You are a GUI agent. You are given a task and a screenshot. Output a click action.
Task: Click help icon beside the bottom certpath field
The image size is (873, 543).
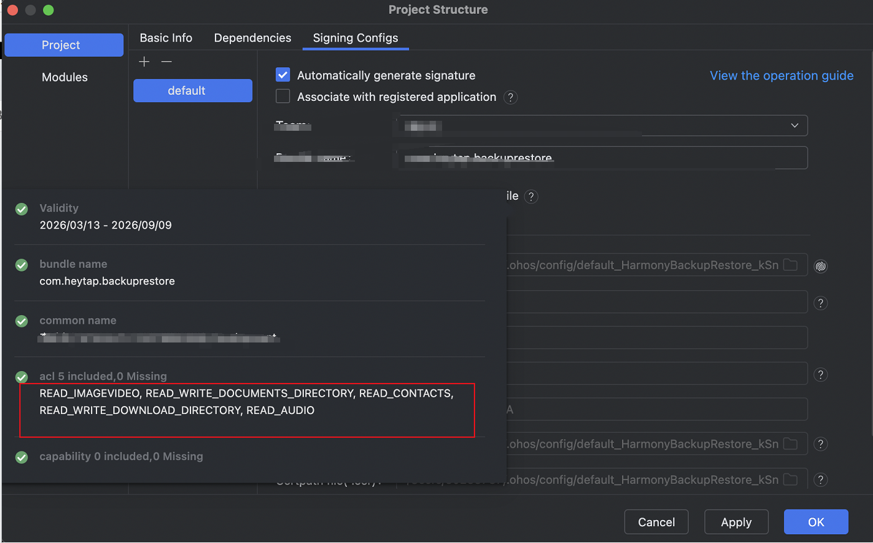tap(821, 479)
